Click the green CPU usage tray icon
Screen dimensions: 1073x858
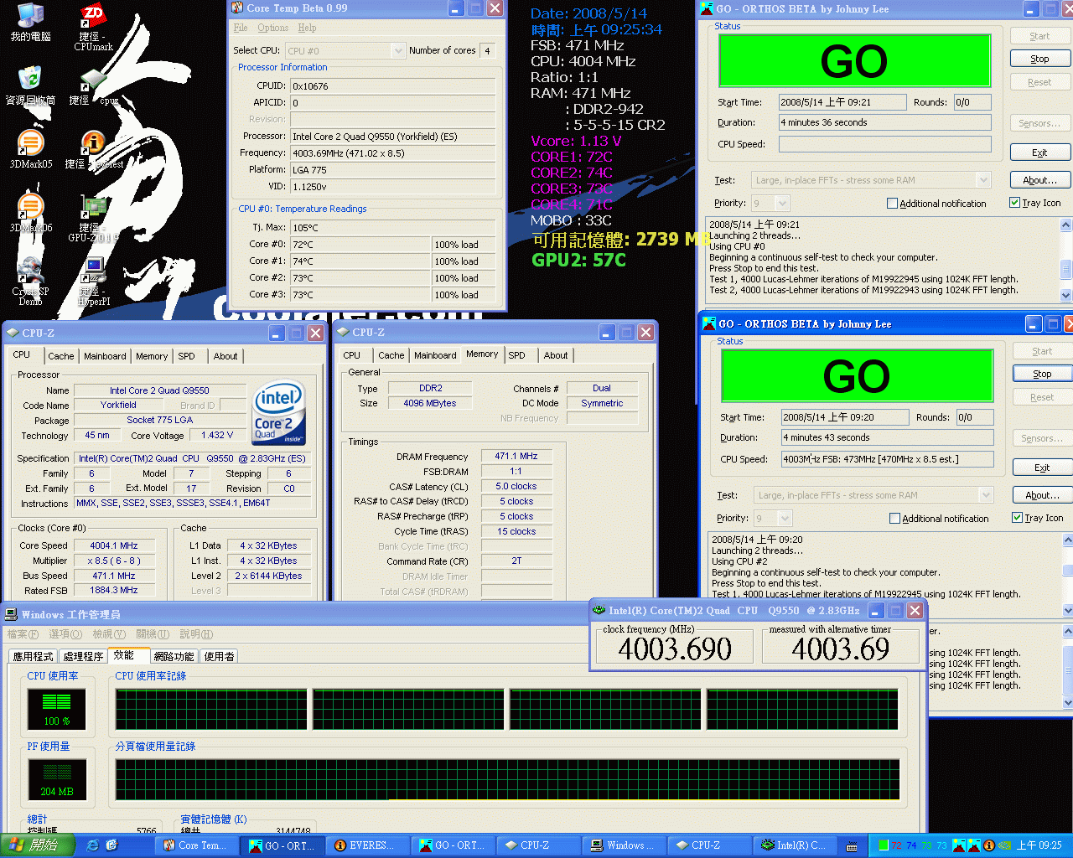[x=883, y=845]
